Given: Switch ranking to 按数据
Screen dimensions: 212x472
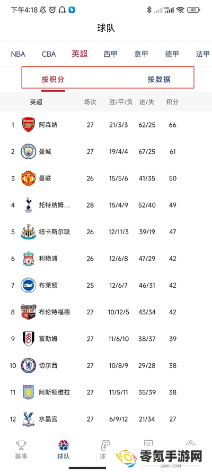Looking at the screenshot, I should pyautogui.click(x=159, y=80).
